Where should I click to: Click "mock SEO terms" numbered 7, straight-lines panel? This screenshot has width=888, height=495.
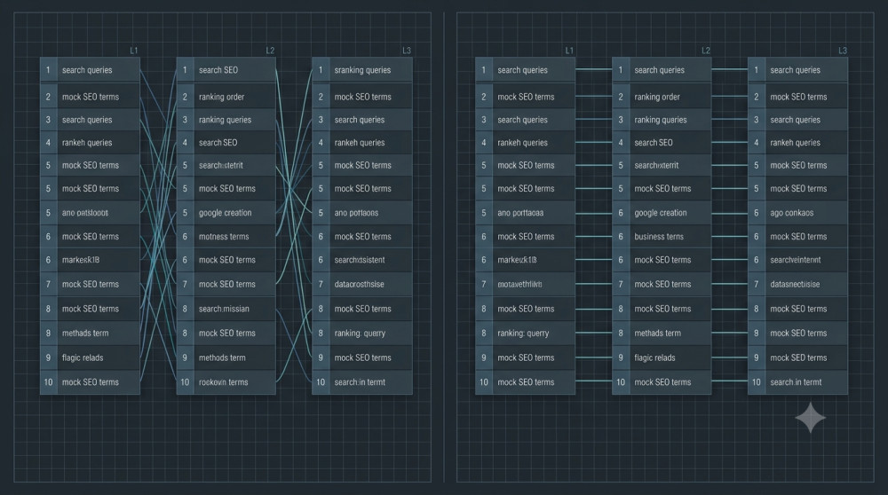[662, 284]
